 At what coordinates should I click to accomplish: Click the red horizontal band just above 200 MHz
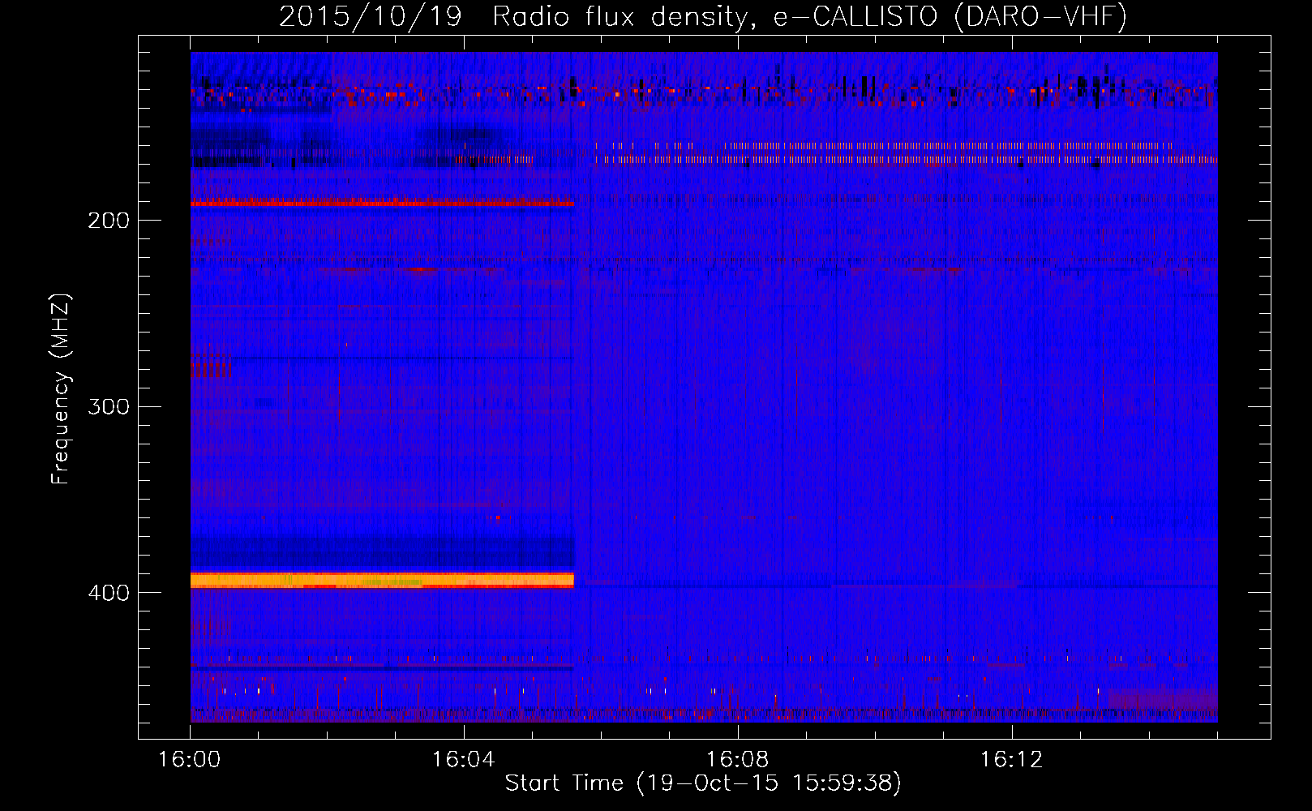coord(382,203)
